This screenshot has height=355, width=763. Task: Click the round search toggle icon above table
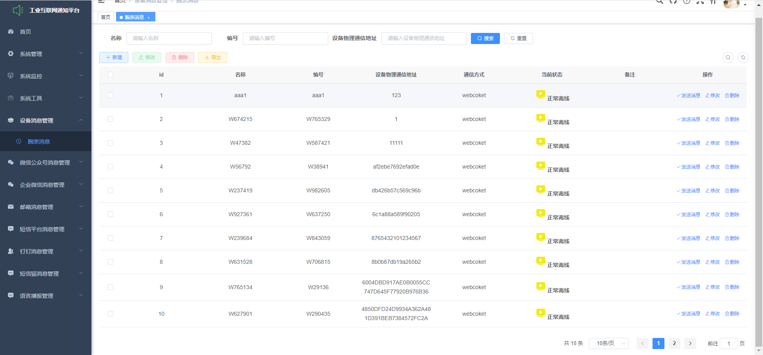[x=728, y=58]
